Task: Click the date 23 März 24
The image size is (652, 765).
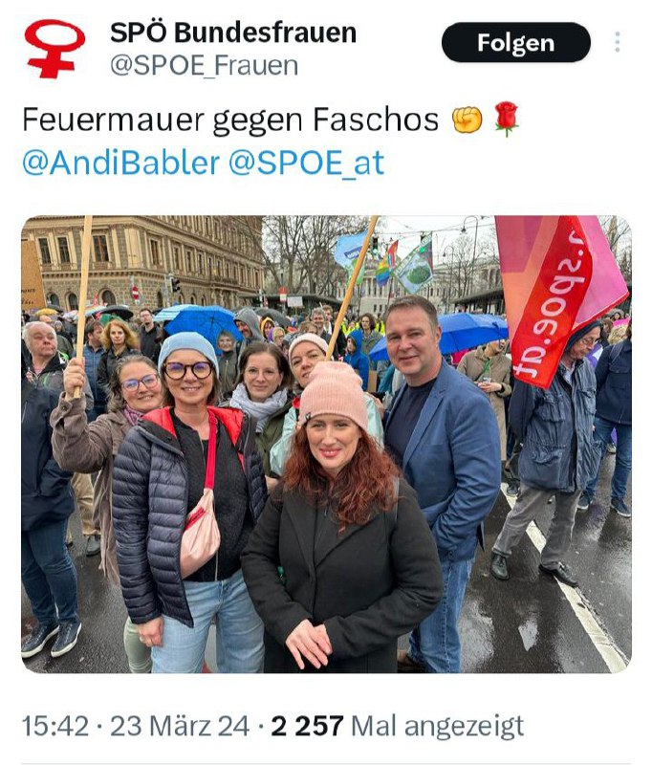Action: [180, 726]
